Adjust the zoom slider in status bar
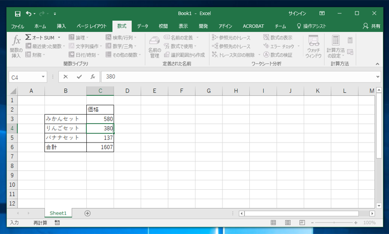The height and width of the screenshot is (234, 389). [334, 223]
